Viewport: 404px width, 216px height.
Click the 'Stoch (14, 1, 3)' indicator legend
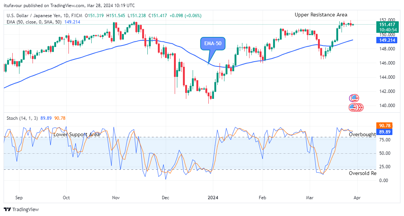[x=22, y=118]
